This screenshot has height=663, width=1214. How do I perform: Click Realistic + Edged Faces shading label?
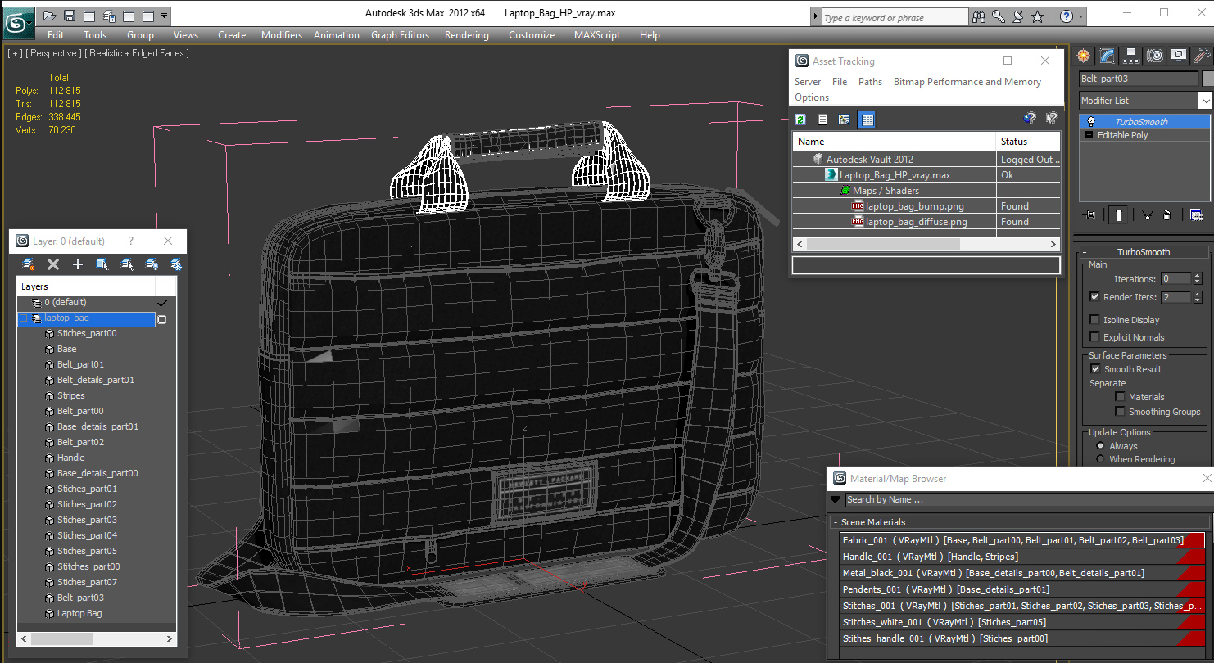(137, 53)
